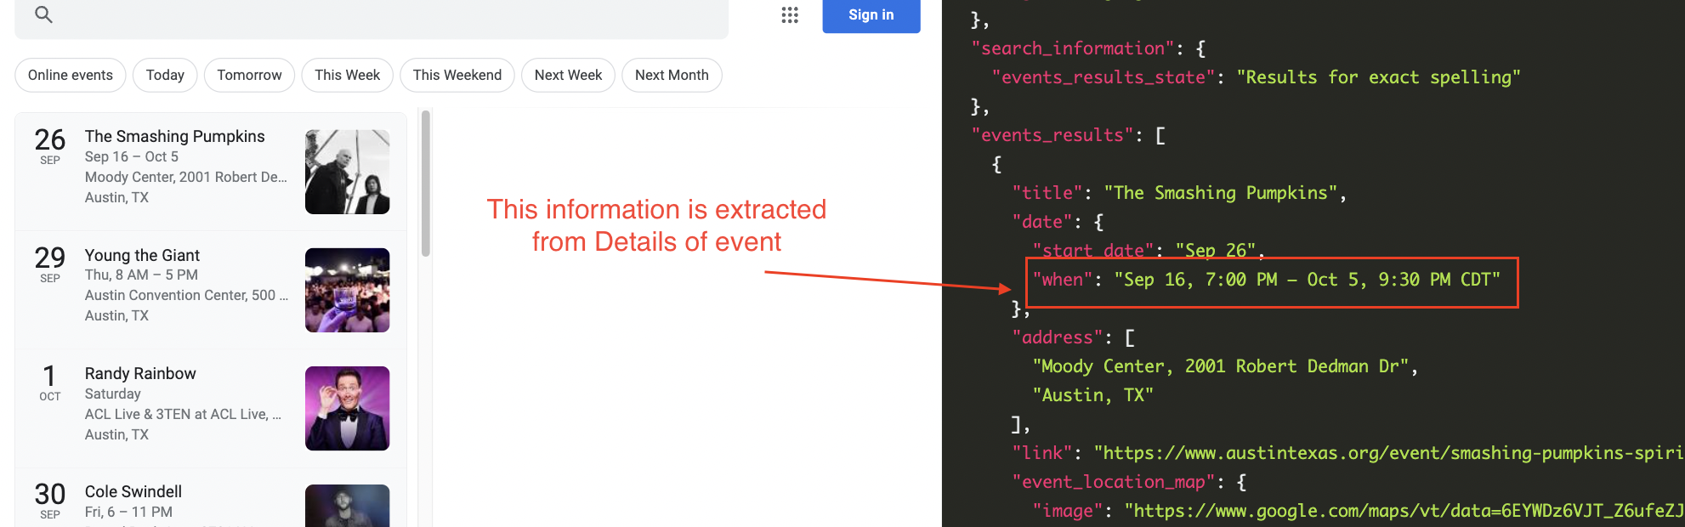Screen dimensions: 1685x527
Task: Click the 'Sep 16 – Oct 5' date text
Action: click(x=132, y=156)
